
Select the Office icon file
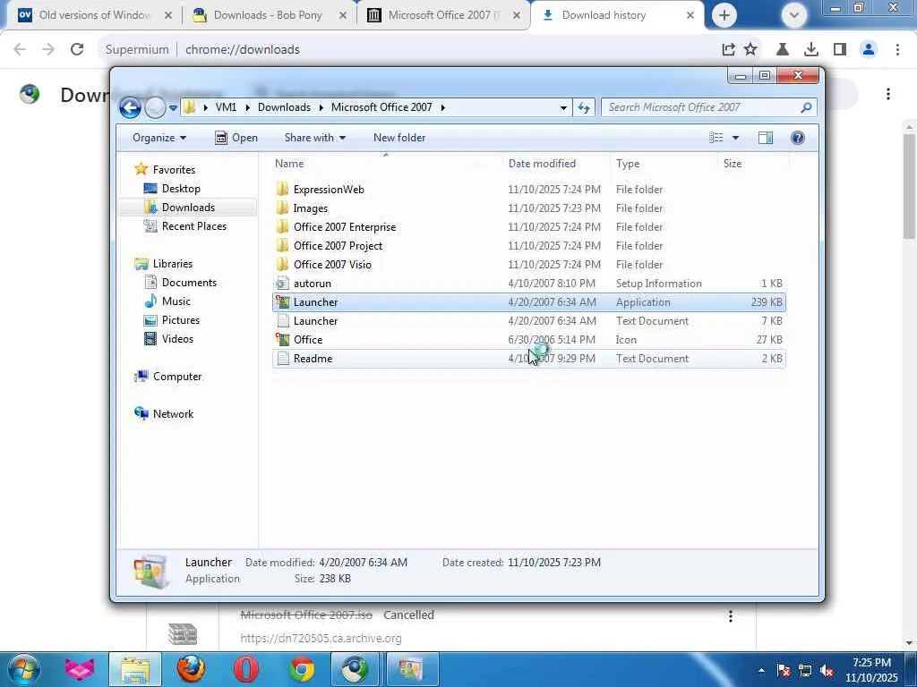pyautogui.click(x=528, y=339)
